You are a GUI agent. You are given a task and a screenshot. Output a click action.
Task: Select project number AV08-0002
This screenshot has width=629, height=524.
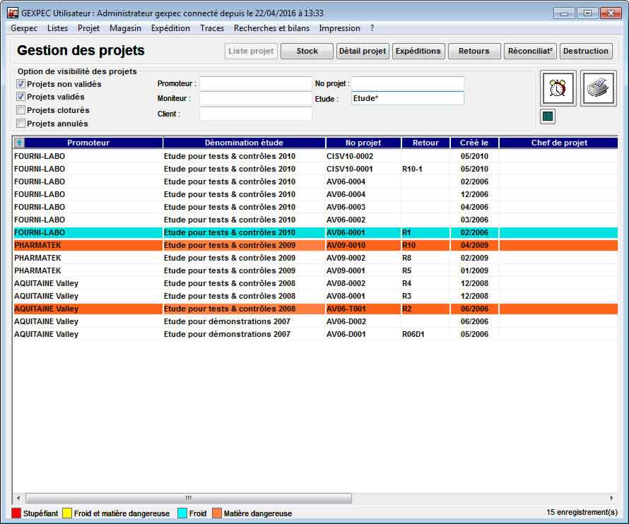click(x=346, y=283)
